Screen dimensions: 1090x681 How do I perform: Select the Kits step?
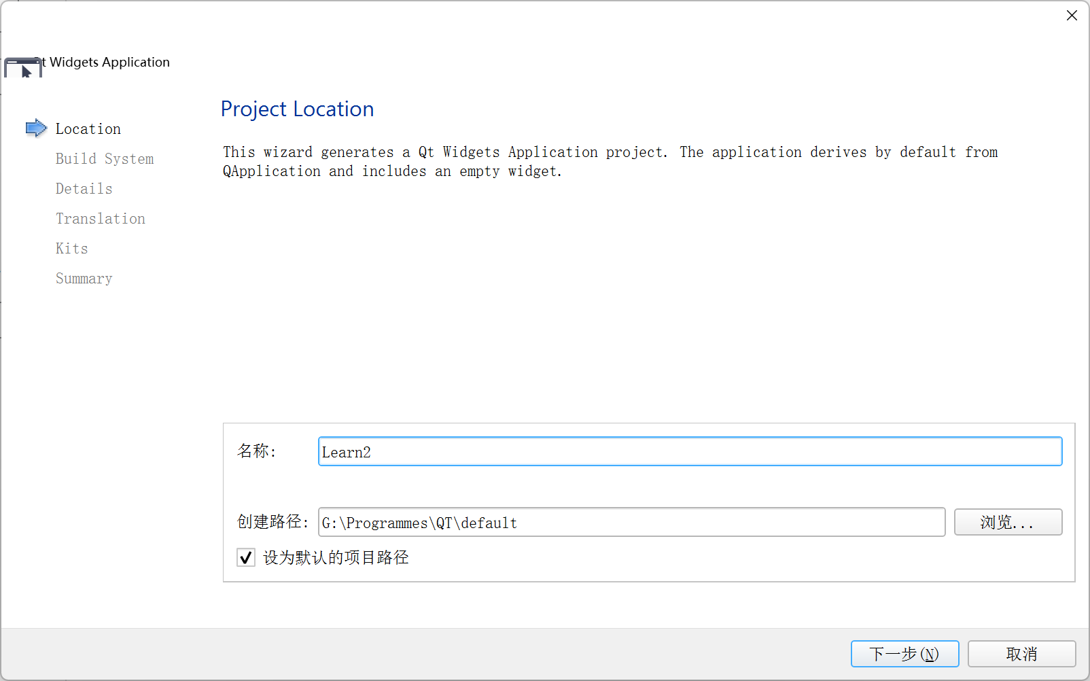tap(72, 248)
